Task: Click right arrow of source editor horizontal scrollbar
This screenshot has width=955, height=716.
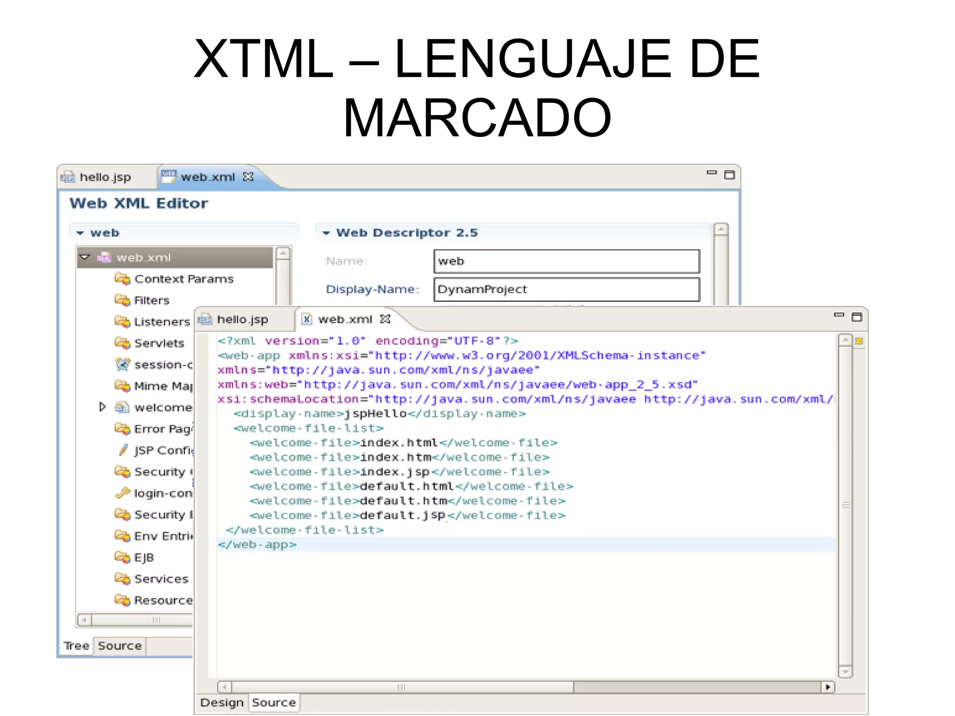Action: pyautogui.click(x=828, y=687)
